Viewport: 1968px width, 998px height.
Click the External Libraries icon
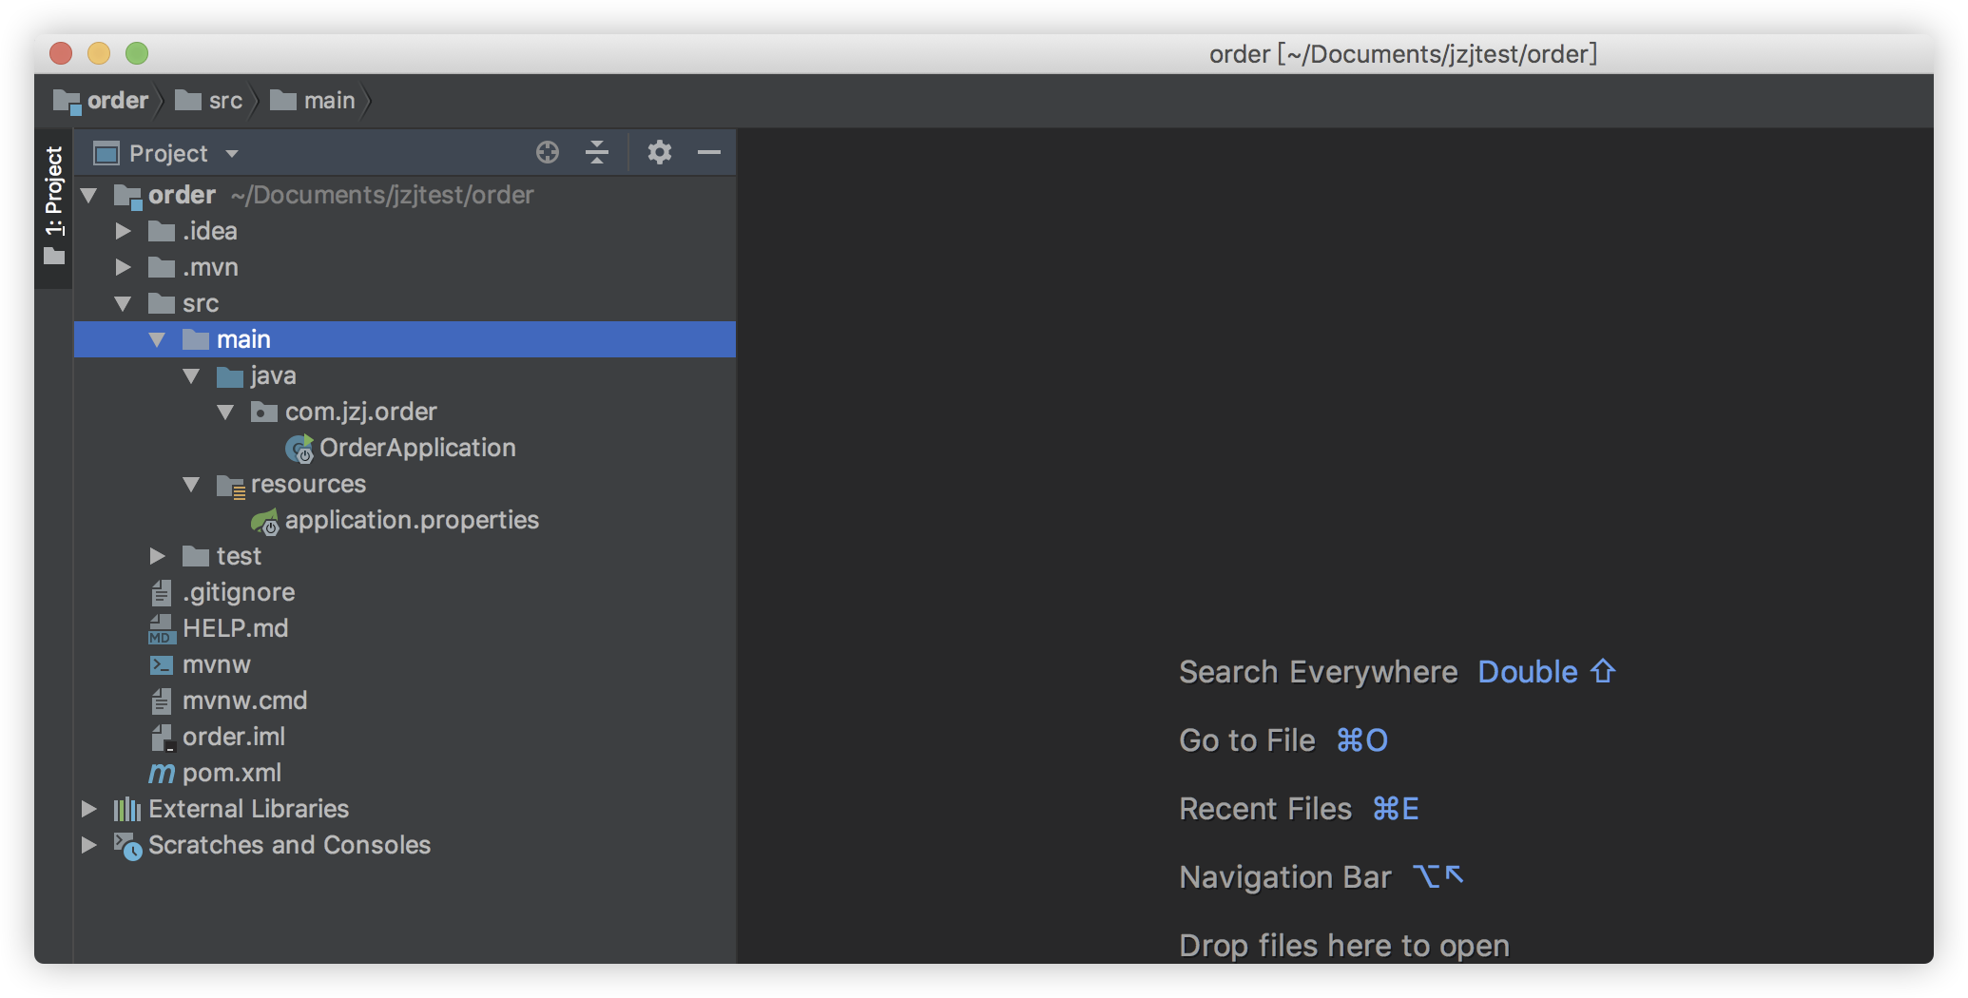pos(127,810)
